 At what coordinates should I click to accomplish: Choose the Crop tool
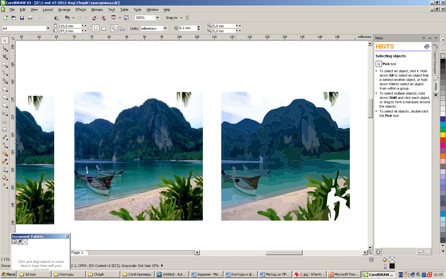point(5,56)
